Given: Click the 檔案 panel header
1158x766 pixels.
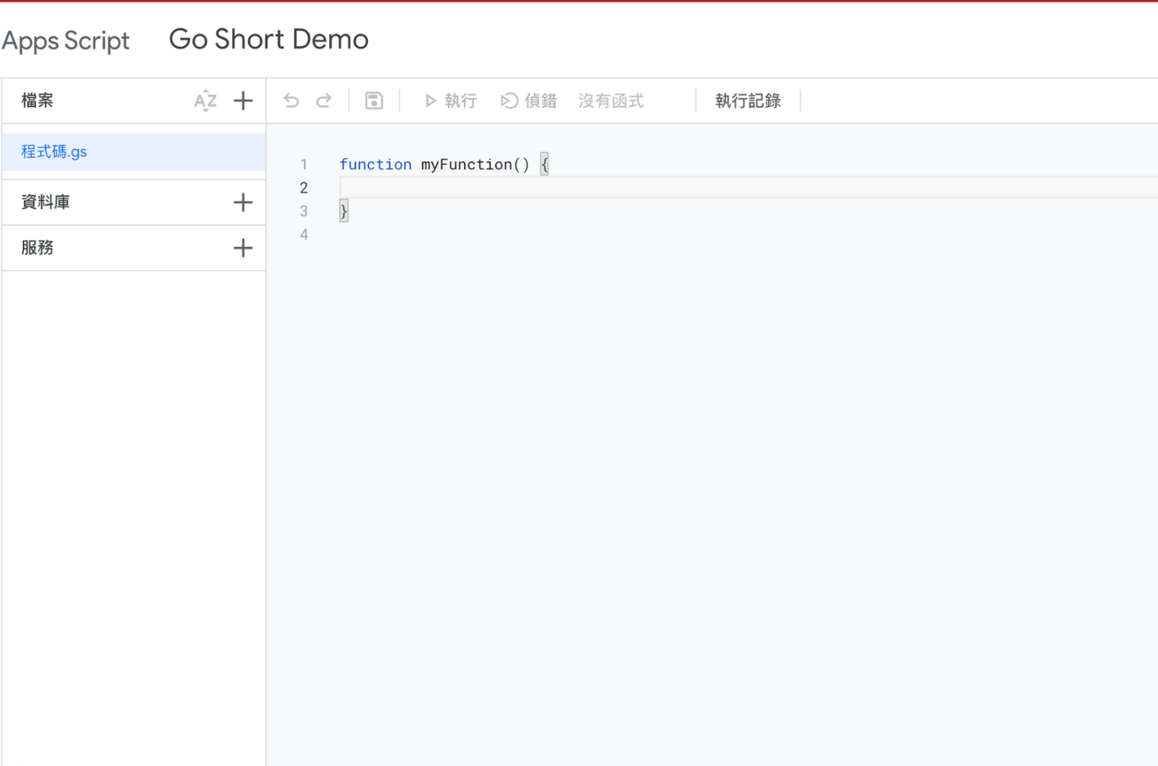Looking at the screenshot, I should tap(36, 101).
